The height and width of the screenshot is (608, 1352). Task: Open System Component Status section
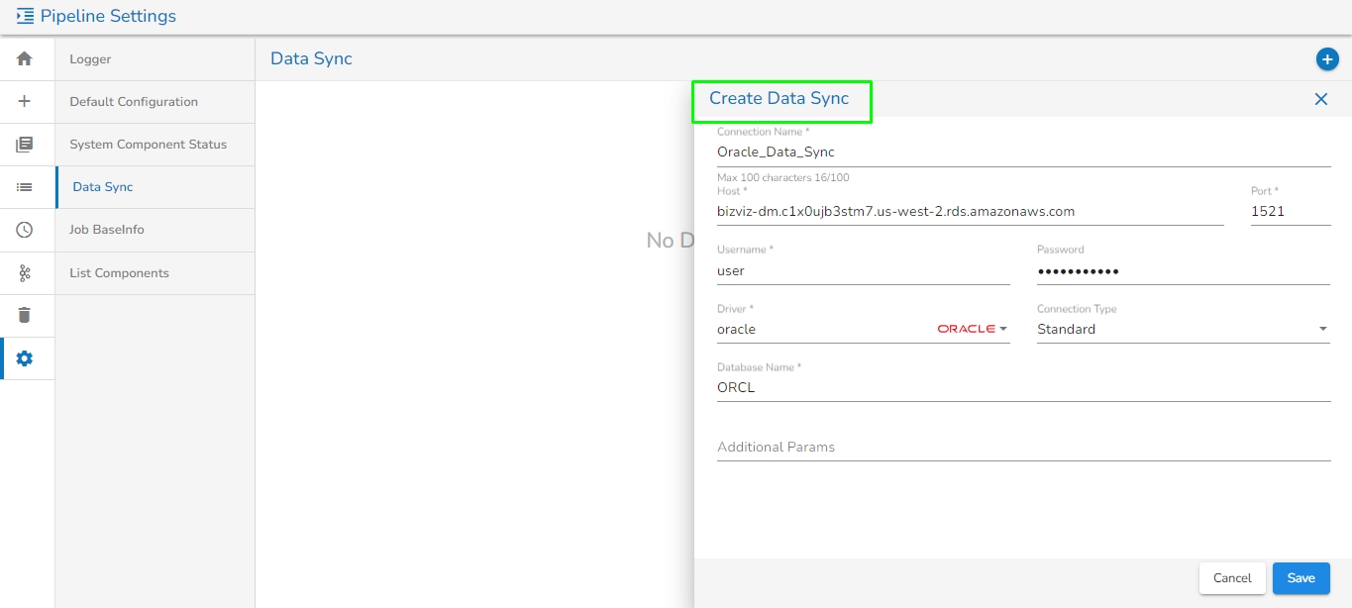click(x=148, y=145)
